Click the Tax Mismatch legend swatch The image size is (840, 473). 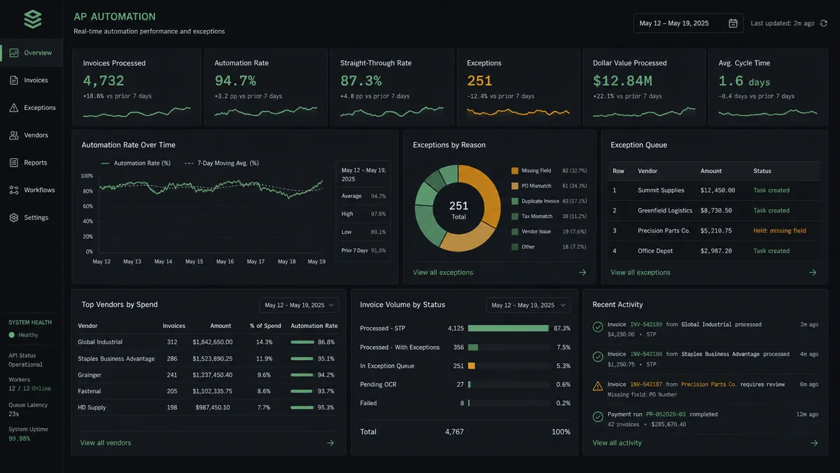515,217
